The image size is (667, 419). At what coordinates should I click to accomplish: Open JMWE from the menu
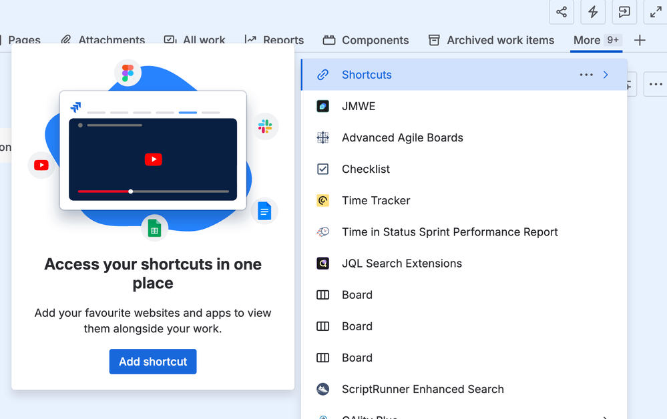point(465,106)
